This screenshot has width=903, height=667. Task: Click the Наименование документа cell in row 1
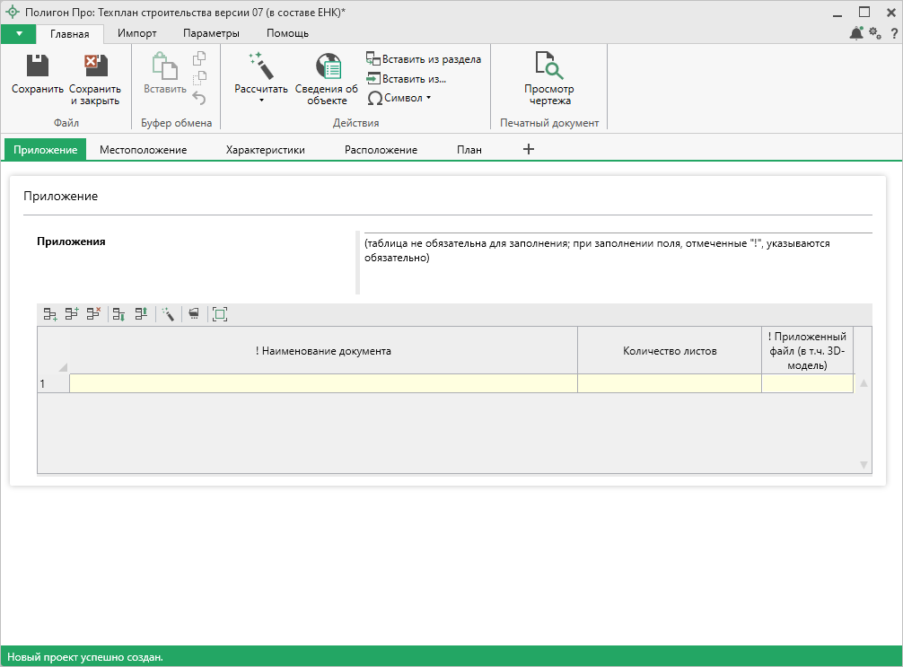[323, 383]
